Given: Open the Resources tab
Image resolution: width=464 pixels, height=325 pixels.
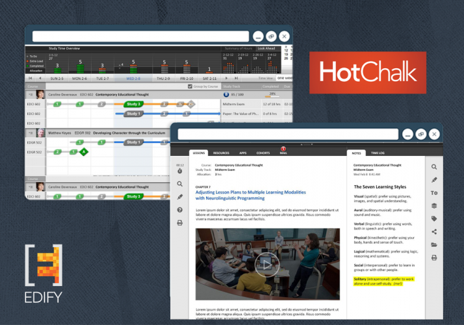Looking at the screenshot, I should coord(221,153).
